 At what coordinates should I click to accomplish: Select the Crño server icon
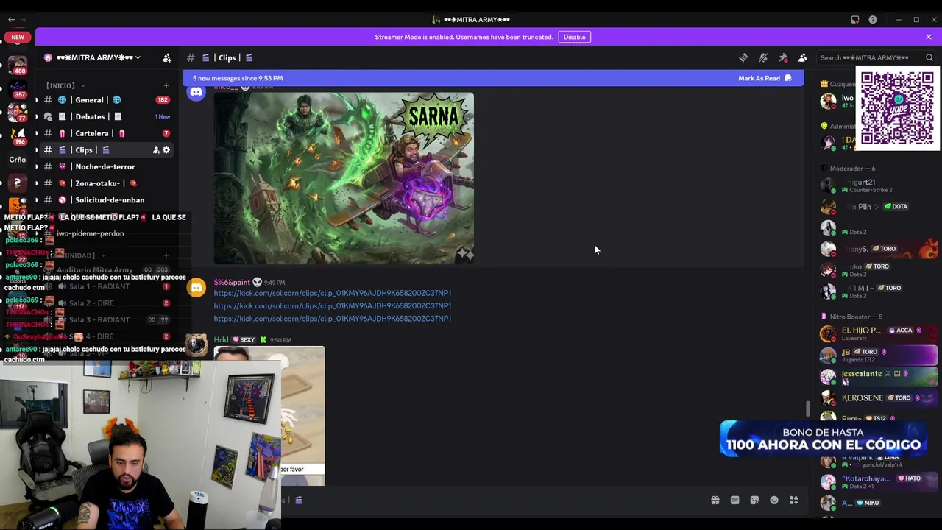tap(18, 160)
